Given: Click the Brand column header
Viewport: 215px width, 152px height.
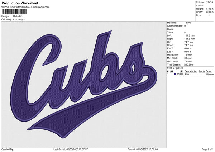Looking at the screenshot, I should click(x=209, y=71).
